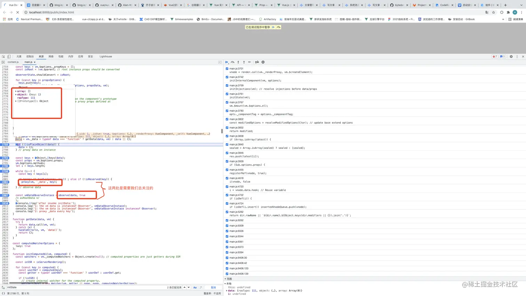Show the file navigator sidebar
This screenshot has height=296, width=526.
3,62
